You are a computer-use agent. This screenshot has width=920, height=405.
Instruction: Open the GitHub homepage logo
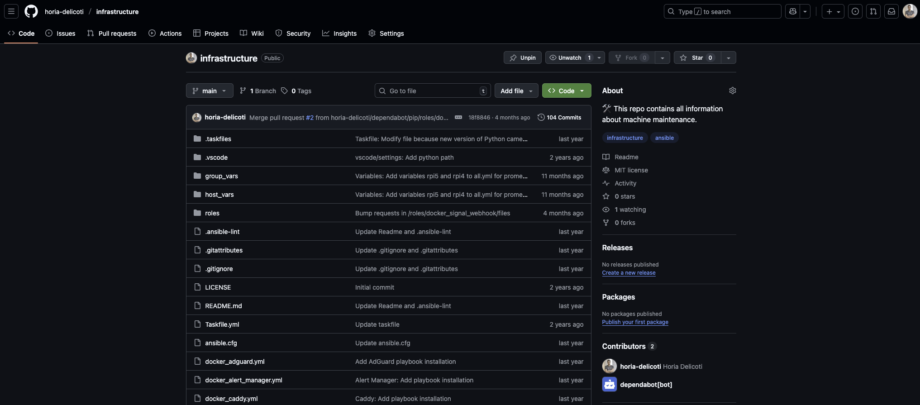31,11
